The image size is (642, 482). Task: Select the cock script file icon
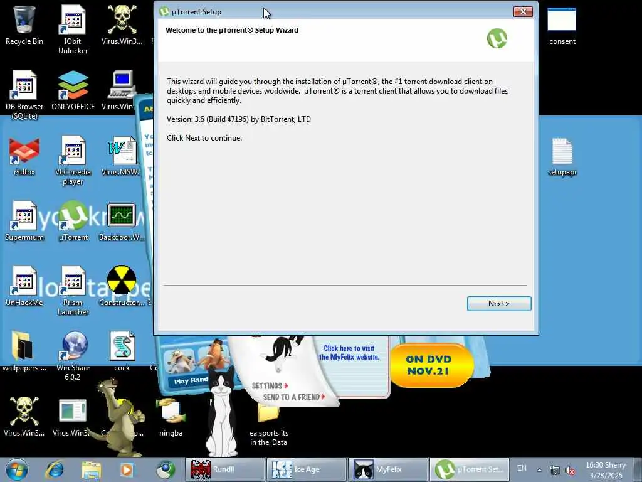[122, 351]
